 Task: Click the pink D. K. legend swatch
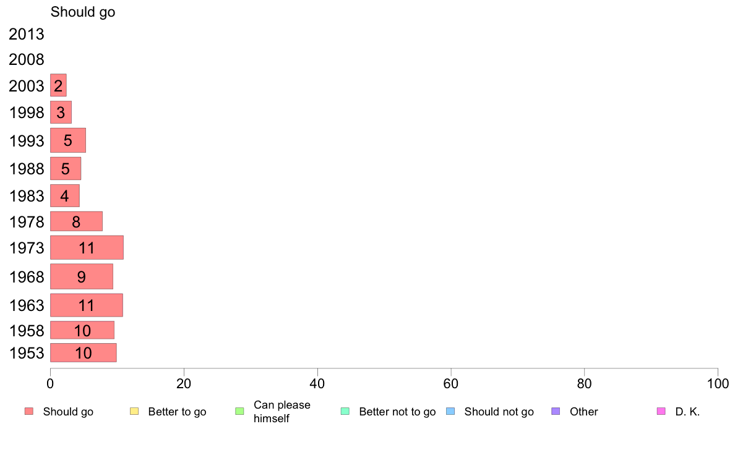pyautogui.click(x=661, y=412)
